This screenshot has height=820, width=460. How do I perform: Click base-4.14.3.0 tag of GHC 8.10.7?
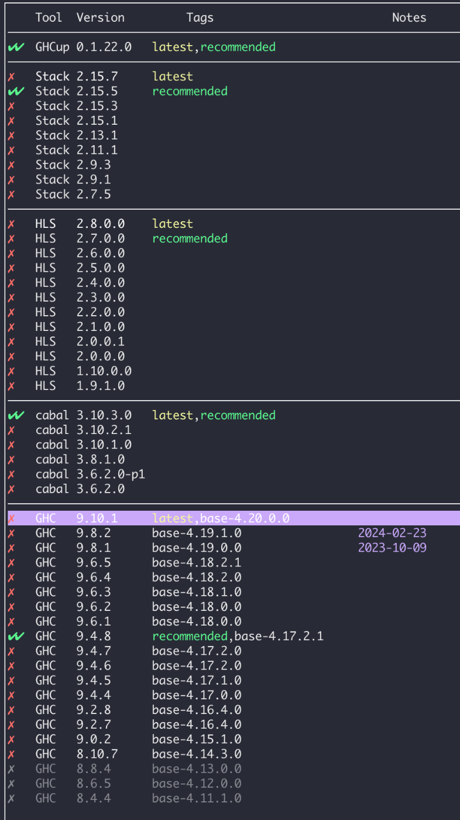point(197,754)
